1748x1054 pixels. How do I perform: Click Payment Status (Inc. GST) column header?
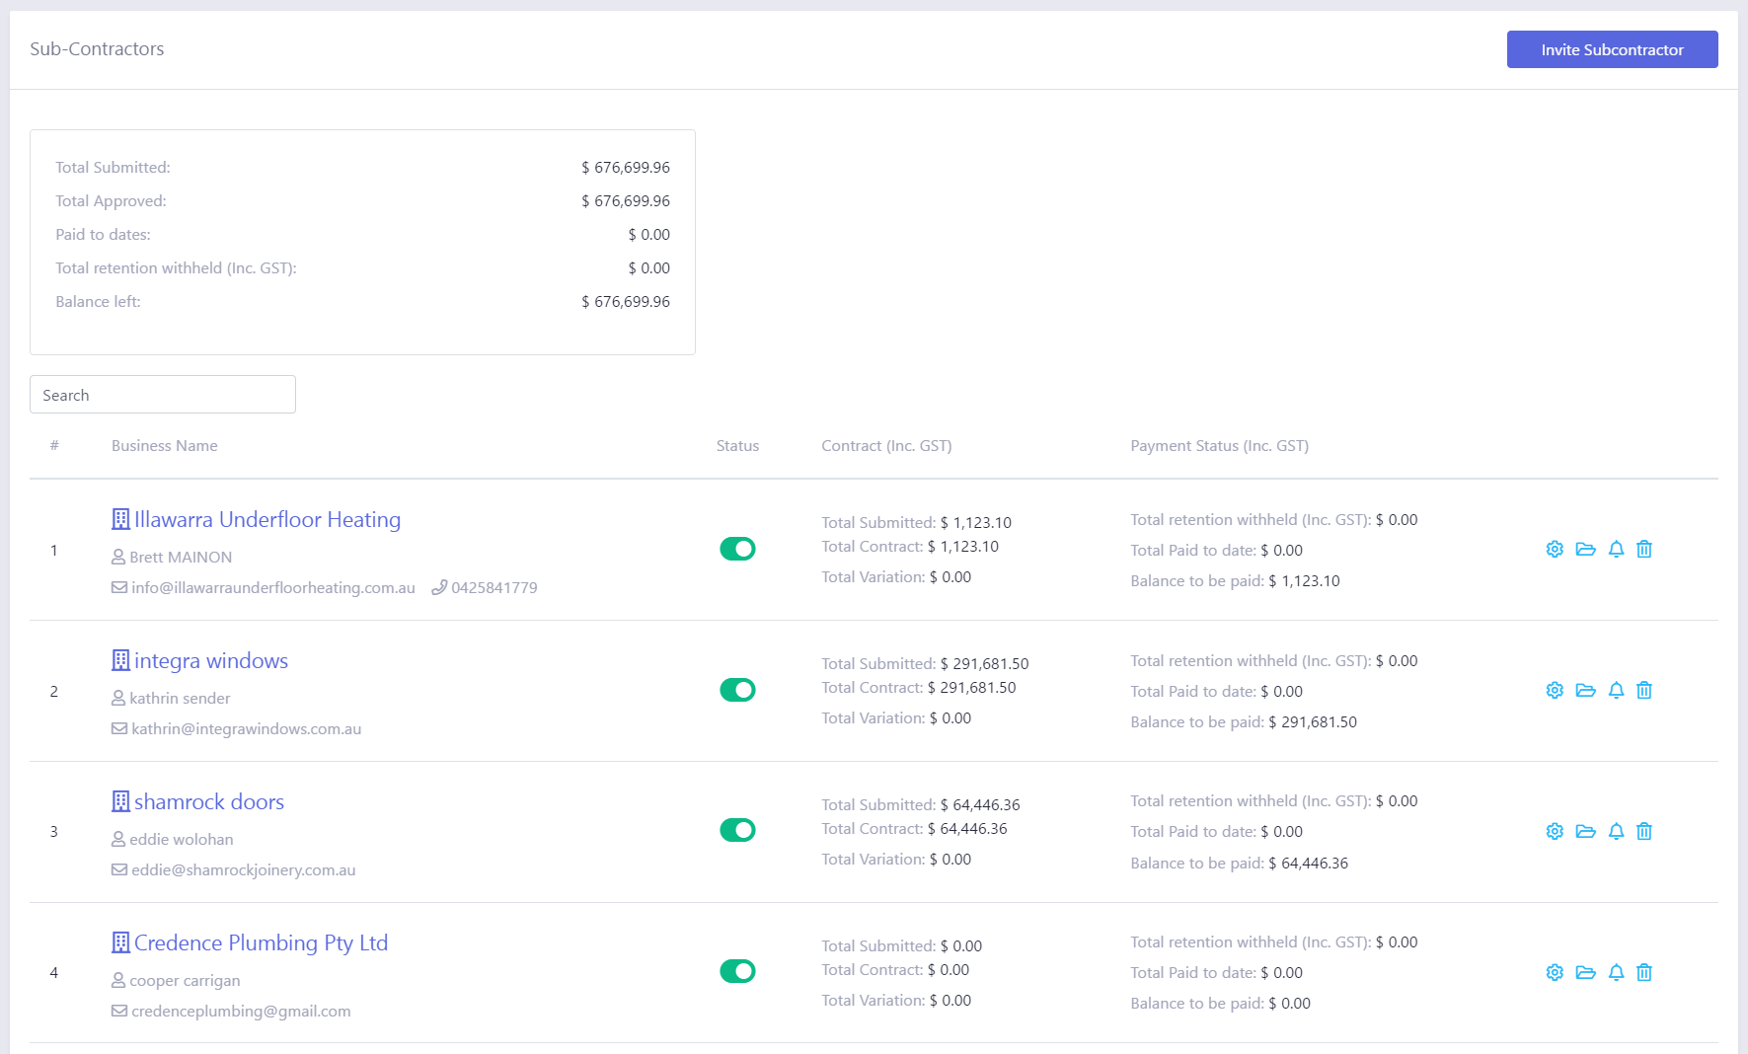point(1219,446)
